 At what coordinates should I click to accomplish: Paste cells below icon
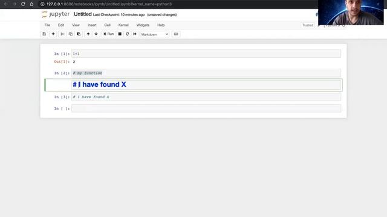point(79,34)
